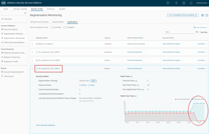The image size is (209, 134).
Task: Enable the Regular application type checkbox
Action: pyautogui.click(x=64, y=27)
